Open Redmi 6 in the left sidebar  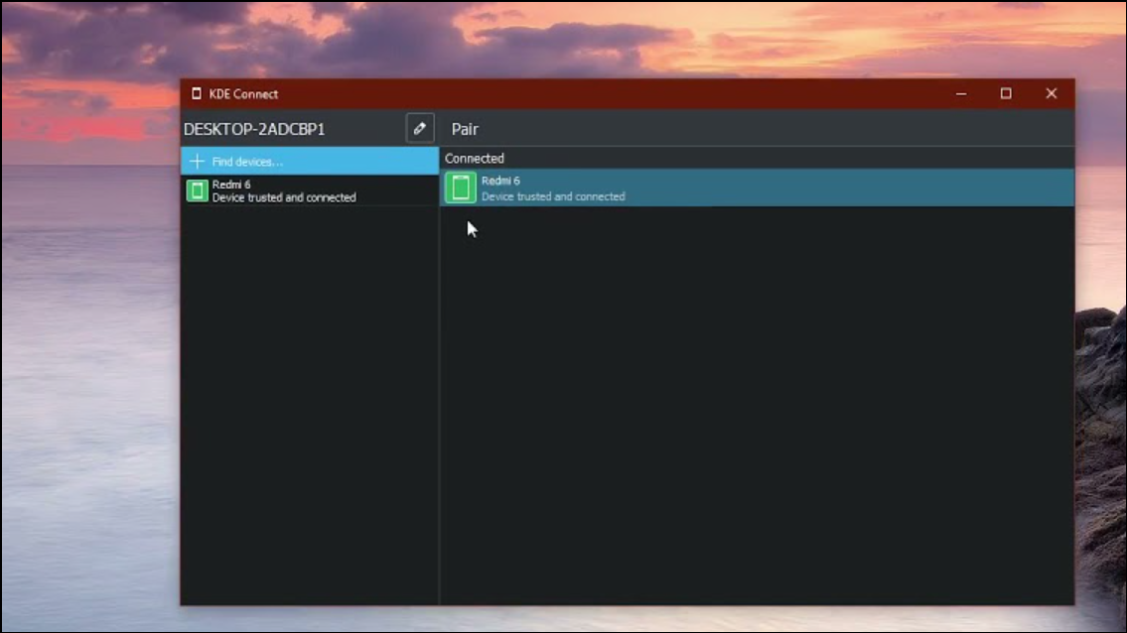(310, 191)
